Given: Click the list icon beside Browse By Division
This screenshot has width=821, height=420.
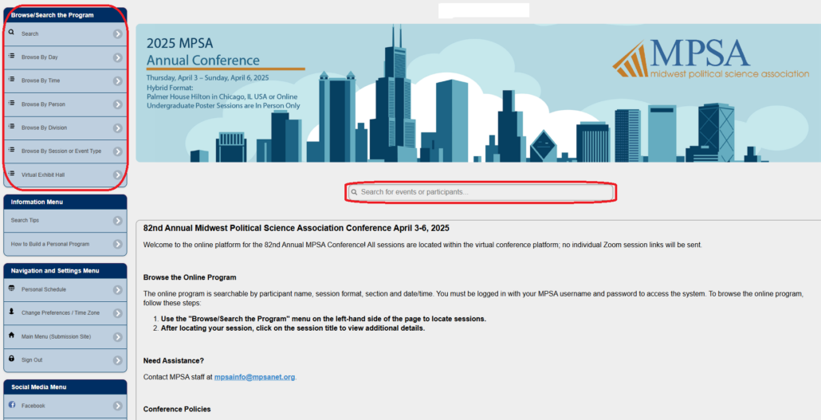Looking at the screenshot, I should point(11,126).
